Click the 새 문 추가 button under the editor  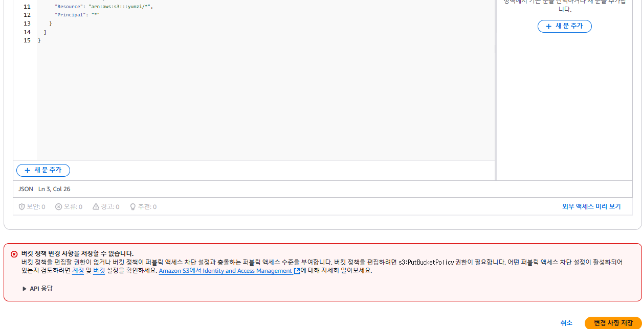pyautogui.click(x=43, y=171)
